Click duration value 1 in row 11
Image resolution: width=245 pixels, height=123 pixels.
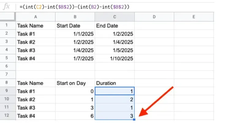click(115, 107)
